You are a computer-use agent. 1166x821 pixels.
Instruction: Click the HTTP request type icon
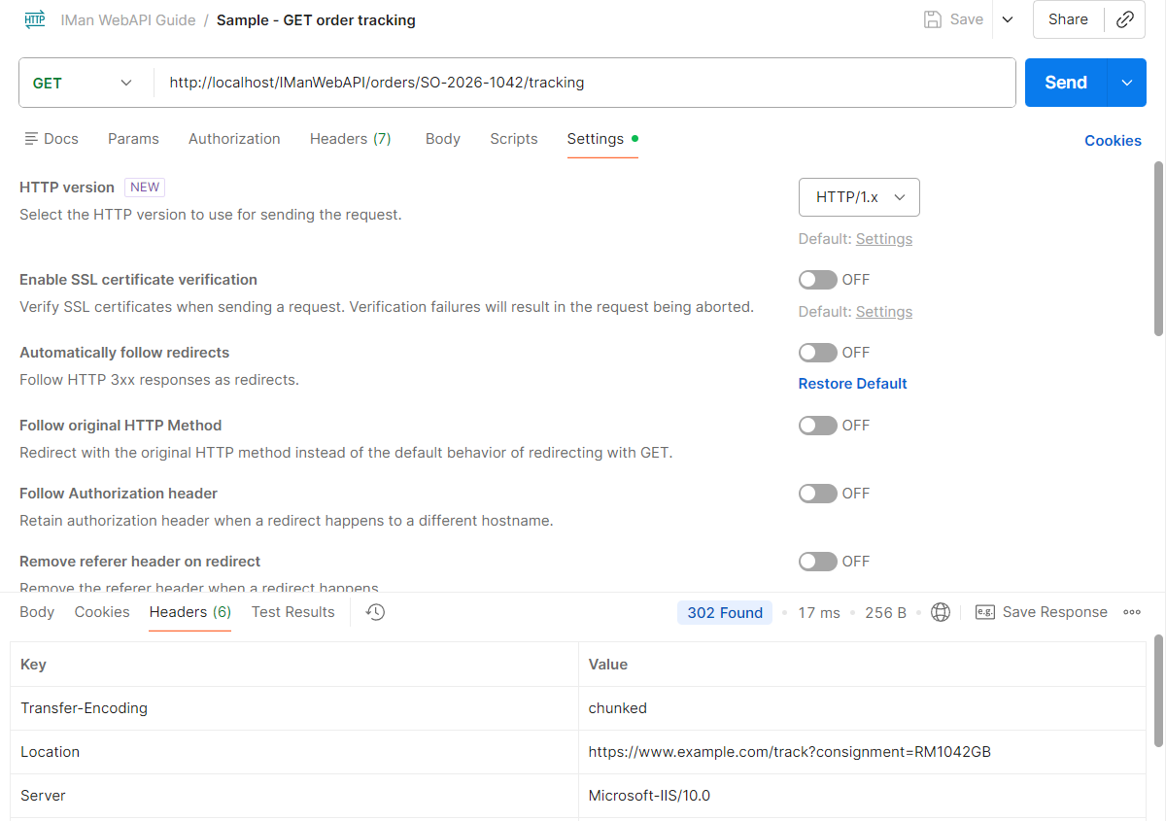coord(35,19)
